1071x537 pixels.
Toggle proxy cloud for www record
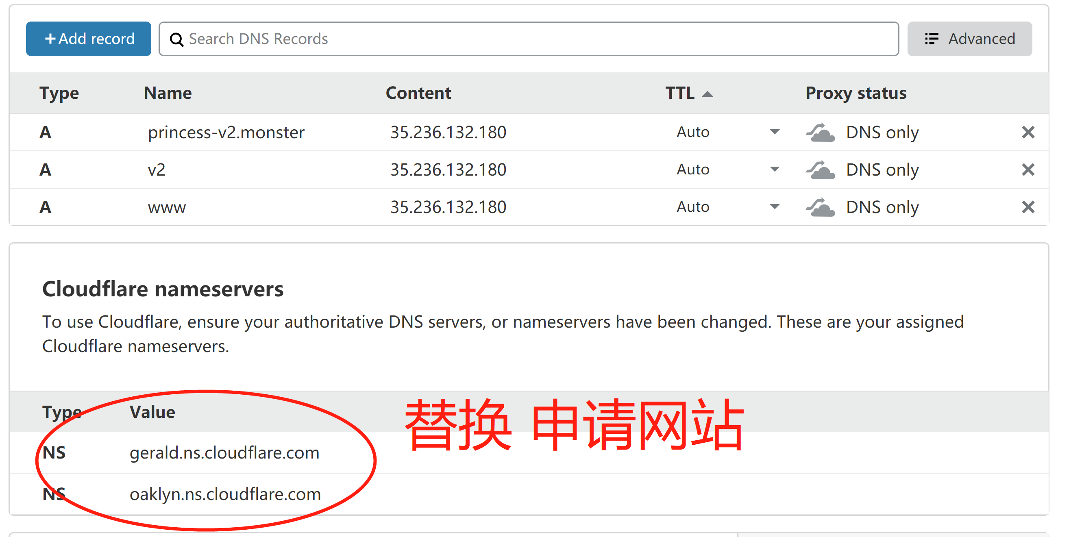click(x=820, y=207)
